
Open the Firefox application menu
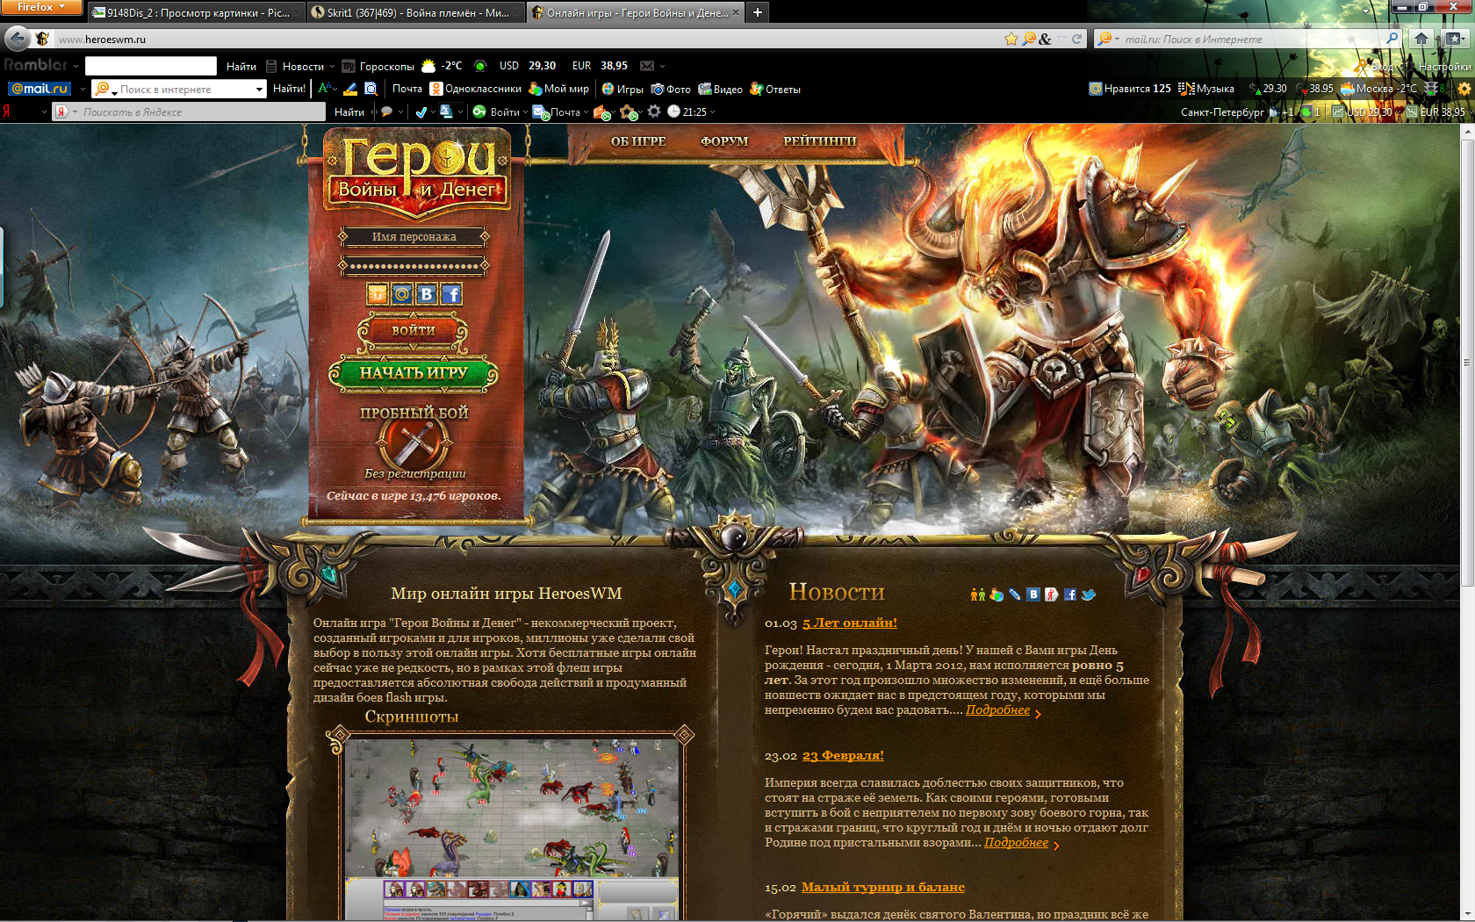coord(41,7)
